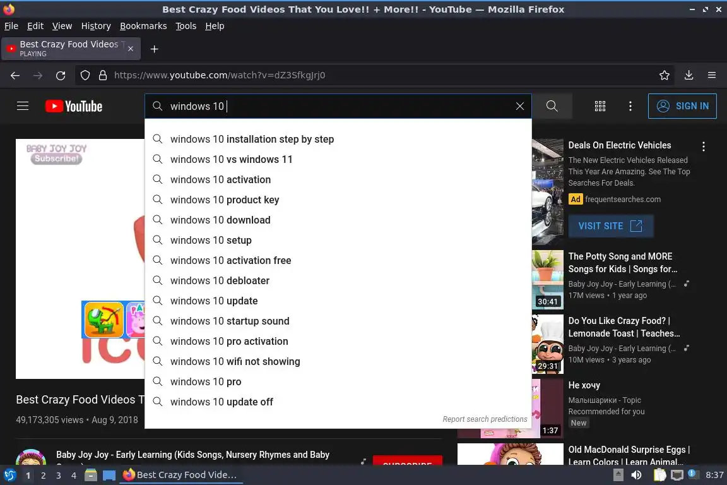Open the clipboard manager tray icon

[x=659, y=476]
